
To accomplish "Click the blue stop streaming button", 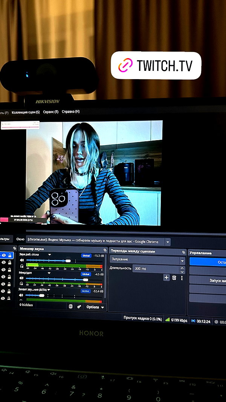I will pos(208,262).
